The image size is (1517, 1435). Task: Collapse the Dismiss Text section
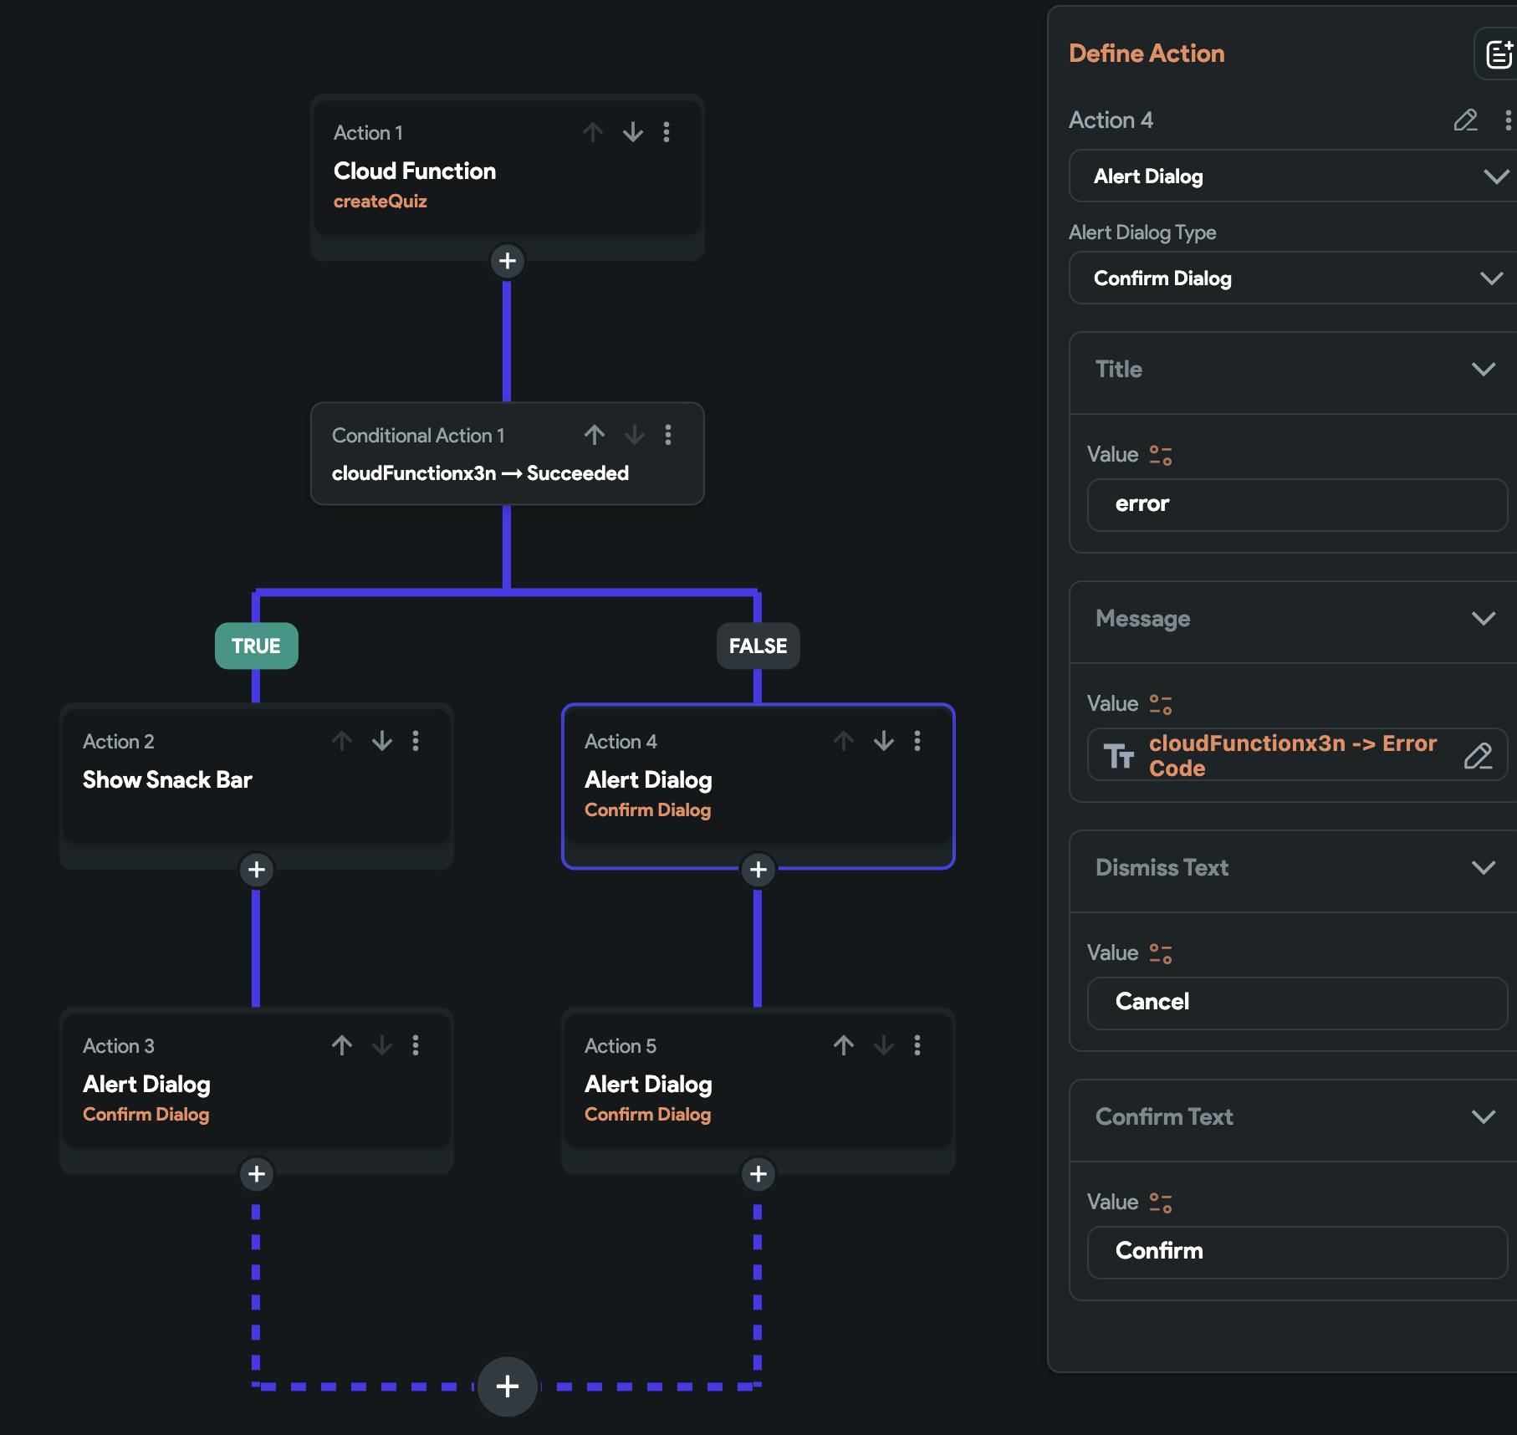click(1483, 868)
